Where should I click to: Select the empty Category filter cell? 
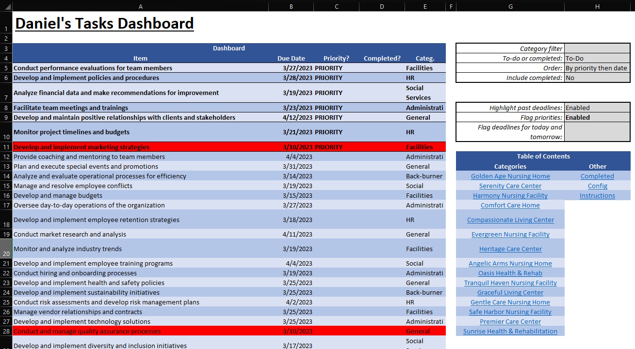pos(597,48)
